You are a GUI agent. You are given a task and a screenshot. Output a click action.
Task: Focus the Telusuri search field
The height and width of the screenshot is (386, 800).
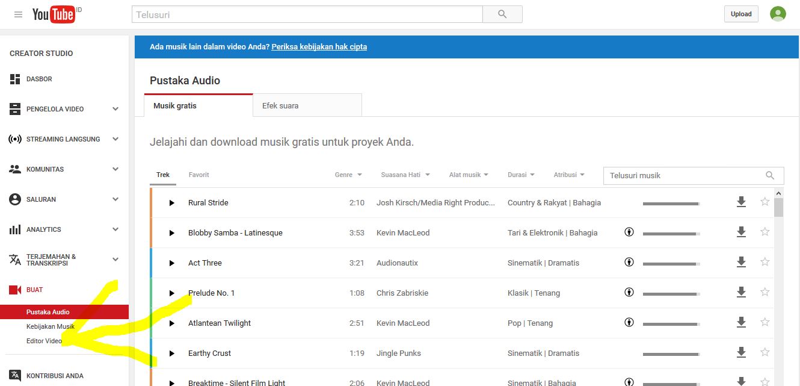pos(307,14)
